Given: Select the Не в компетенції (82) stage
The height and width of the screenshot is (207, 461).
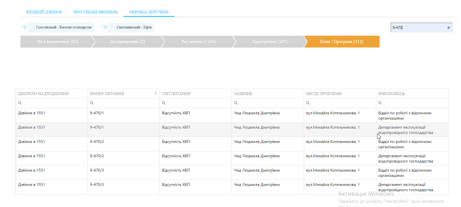Looking at the screenshot, I should click(x=57, y=42).
